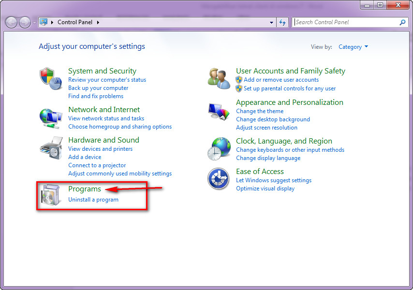The width and height of the screenshot is (413, 290).
Task: Click Review your computer's status
Action: click(107, 80)
